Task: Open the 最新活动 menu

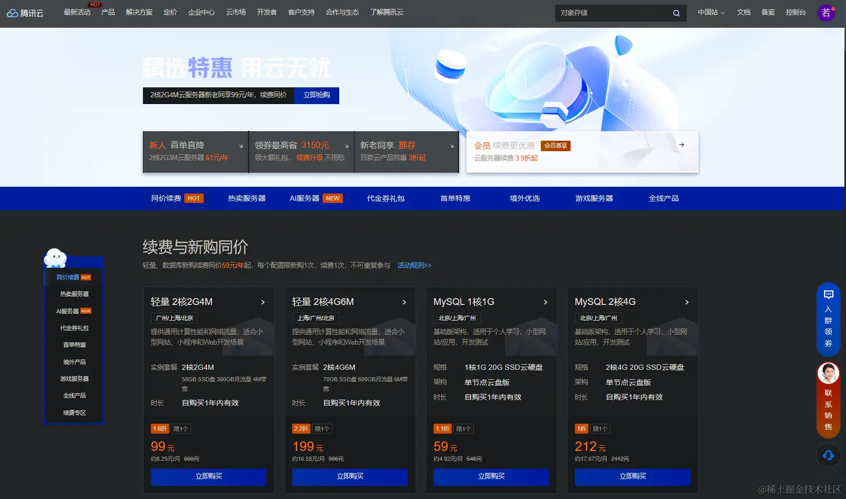Action: point(77,13)
